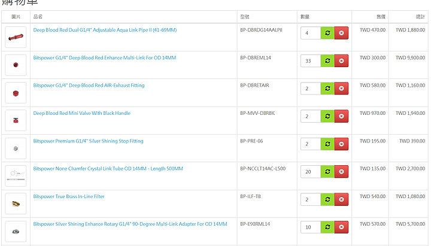Select model text BP-DBRDG14AALPII
The height and width of the screenshot is (246, 431).
[261, 30]
